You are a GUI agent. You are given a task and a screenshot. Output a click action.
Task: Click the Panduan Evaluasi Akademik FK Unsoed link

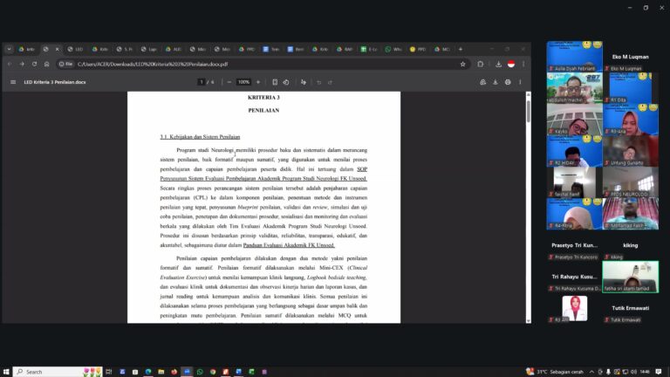click(289, 245)
